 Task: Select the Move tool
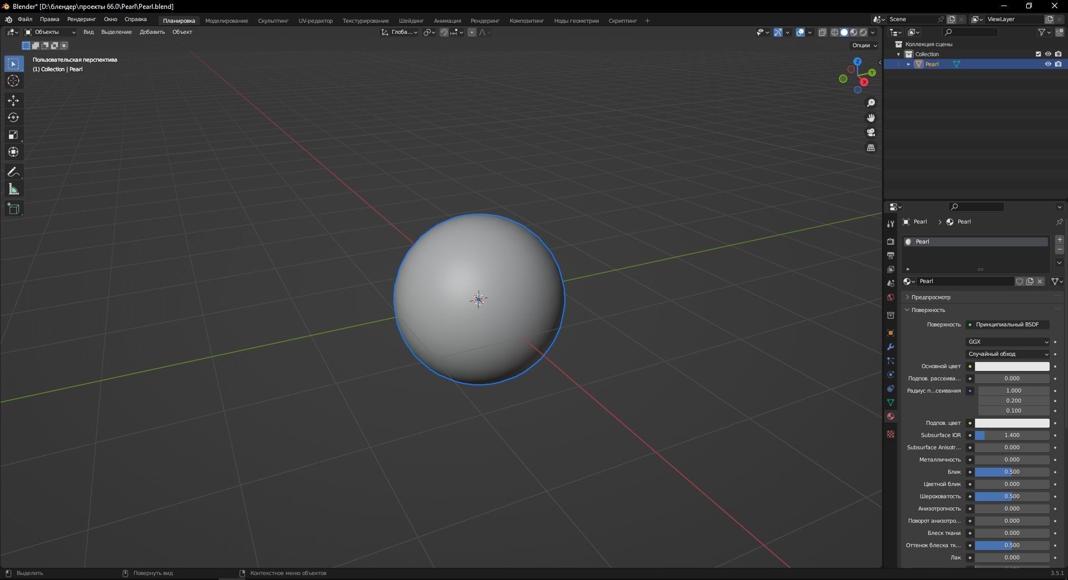[13, 101]
